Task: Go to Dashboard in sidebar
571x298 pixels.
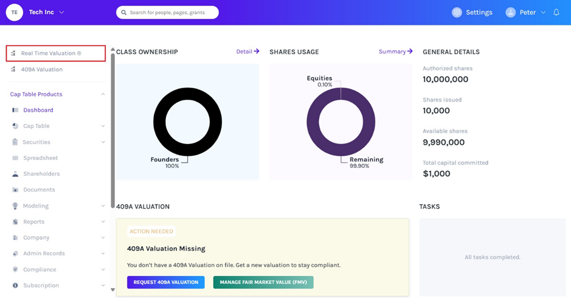Action: point(38,110)
